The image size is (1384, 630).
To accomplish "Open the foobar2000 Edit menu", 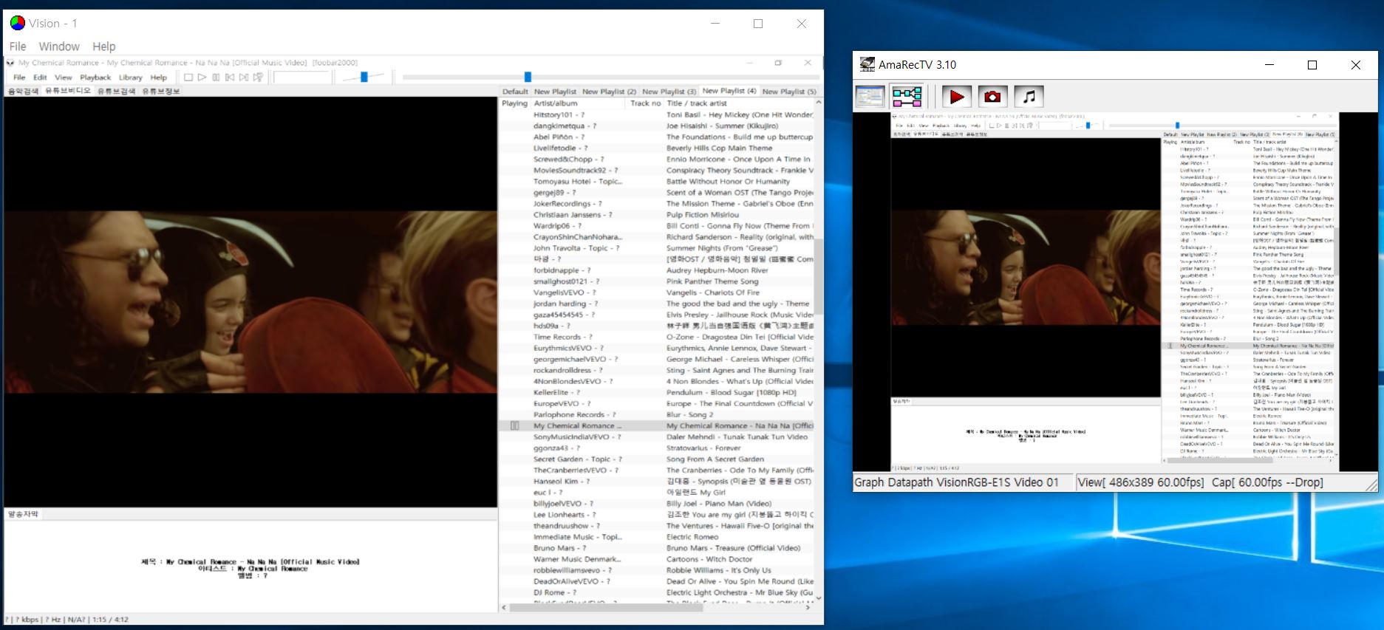I will pyautogui.click(x=40, y=78).
